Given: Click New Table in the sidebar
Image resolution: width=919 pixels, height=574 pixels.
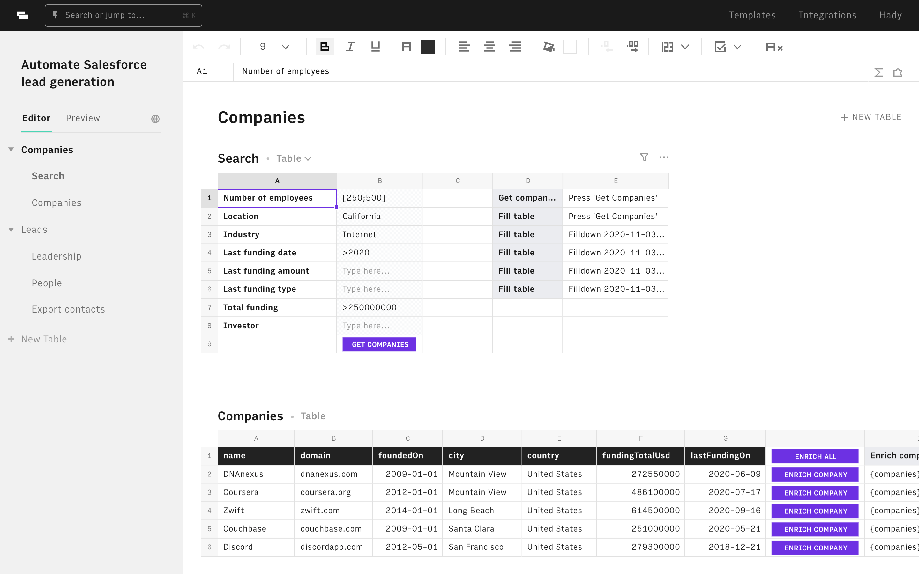Looking at the screenshot, I should 38,339.
